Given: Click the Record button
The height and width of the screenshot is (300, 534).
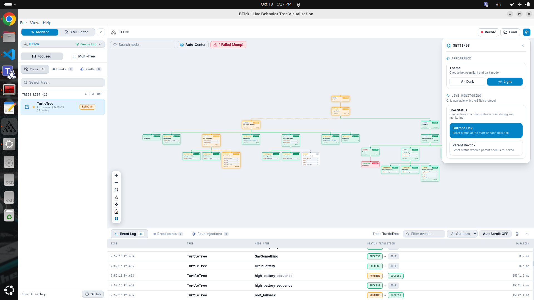Looking at the screenshot, I should [488, 32].
